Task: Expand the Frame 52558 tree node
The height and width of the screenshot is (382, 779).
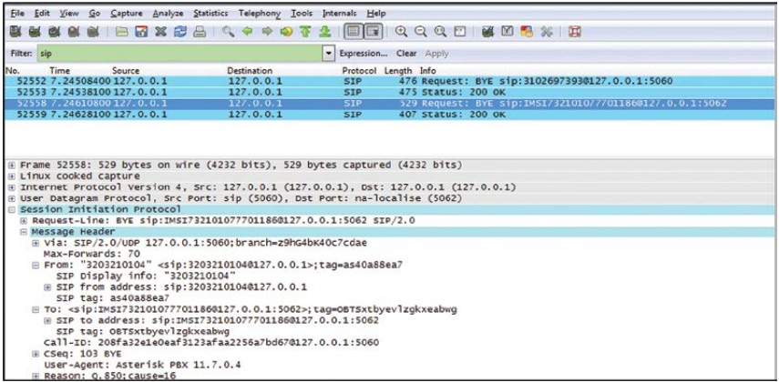Action: (11, 165)
